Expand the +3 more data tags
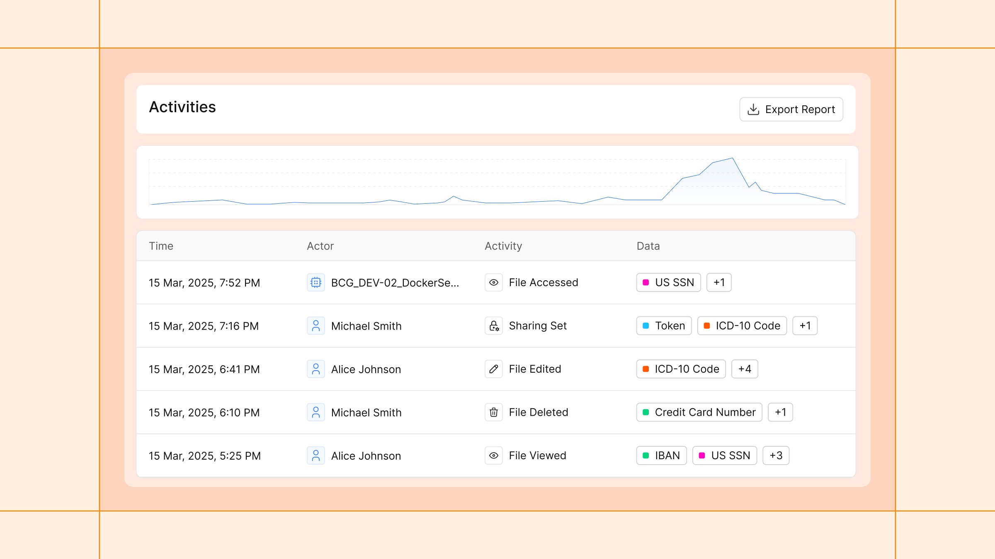This screenshot has width=995, height=559. coord(776,455)
